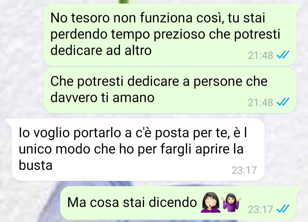
Task: Tap blue read checkmarks on first message
Action: [283, 55]
